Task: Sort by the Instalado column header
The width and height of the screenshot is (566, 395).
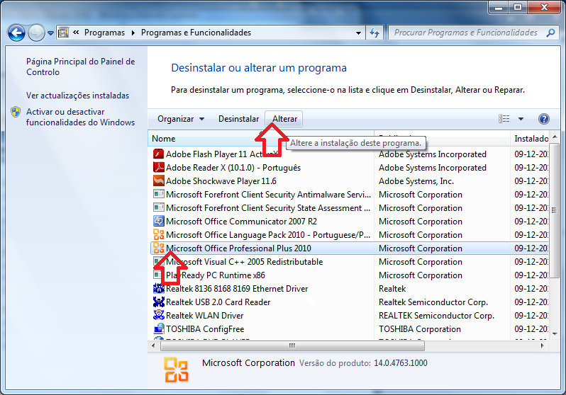Action: [x=531, y=139]
